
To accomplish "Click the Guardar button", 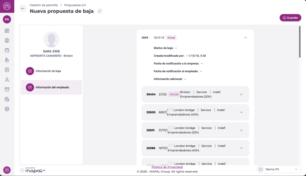I will pyautogui.click(x=290, y=18).
